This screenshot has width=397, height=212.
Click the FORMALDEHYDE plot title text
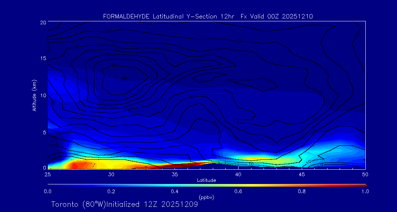(x=208, y=16)
